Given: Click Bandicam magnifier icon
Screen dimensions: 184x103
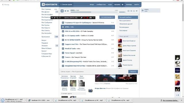Looking at the screenshot, I should (x=57, y=18).
